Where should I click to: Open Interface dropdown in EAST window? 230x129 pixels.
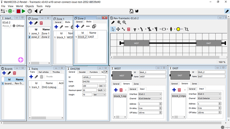[x=209, y=94]
